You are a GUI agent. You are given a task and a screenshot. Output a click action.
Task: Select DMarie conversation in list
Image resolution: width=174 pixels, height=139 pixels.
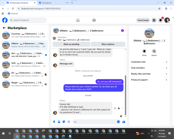[x=24, y=45]
